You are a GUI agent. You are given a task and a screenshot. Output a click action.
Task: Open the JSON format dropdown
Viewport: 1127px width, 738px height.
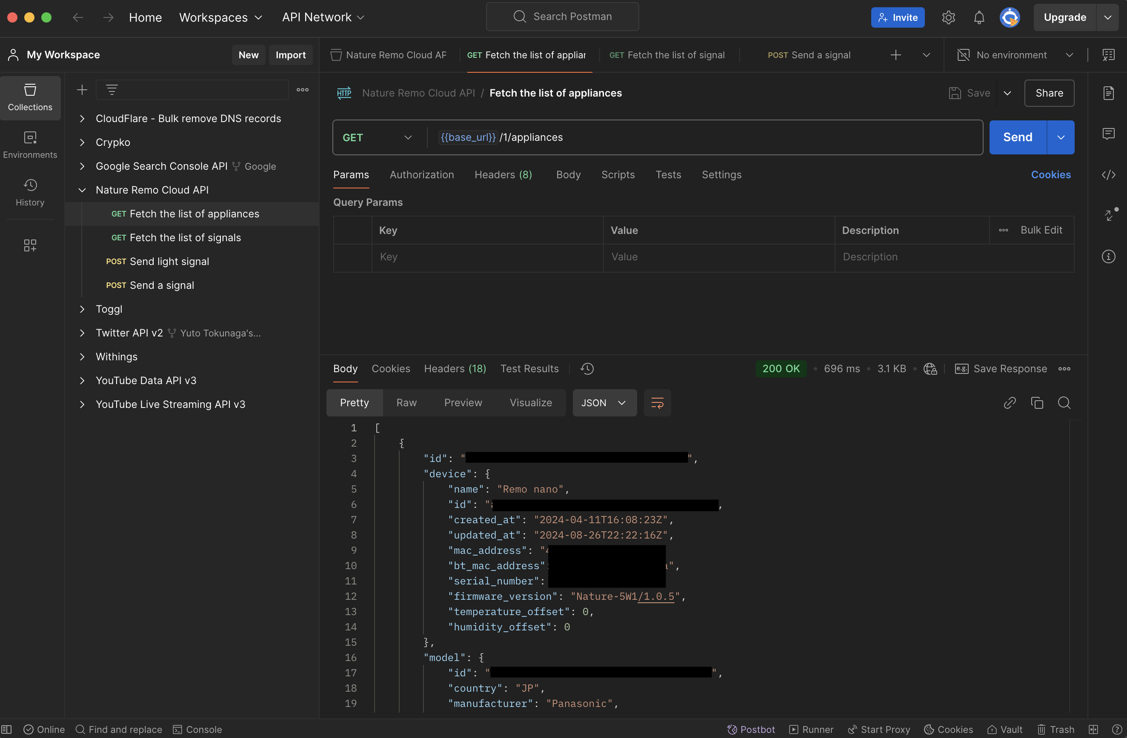tap(604, 403)
